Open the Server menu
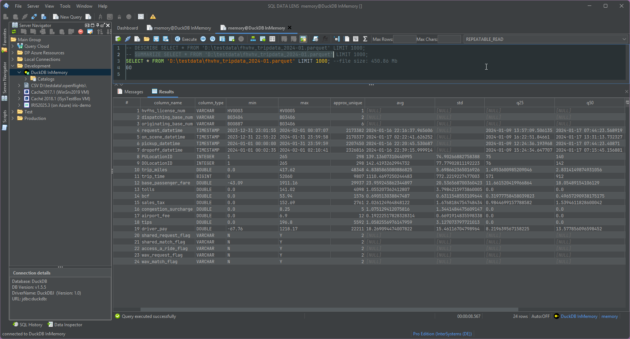This screenshot has height=339, width=630. (x=33, y=6)
